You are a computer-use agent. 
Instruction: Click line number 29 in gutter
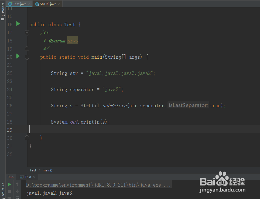[10, 130]
